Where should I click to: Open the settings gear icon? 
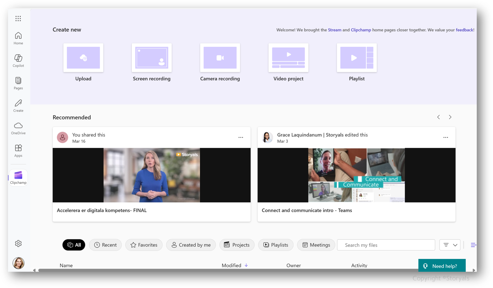(x=18, y=243)
